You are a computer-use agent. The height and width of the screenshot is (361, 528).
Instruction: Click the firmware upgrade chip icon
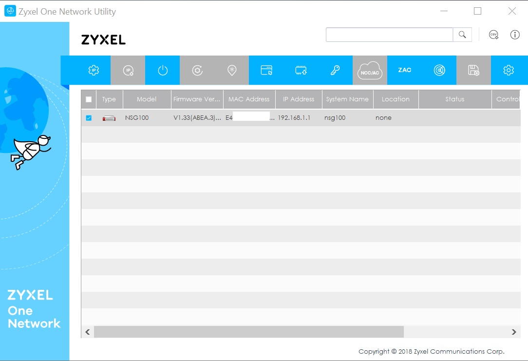[301, 70]
